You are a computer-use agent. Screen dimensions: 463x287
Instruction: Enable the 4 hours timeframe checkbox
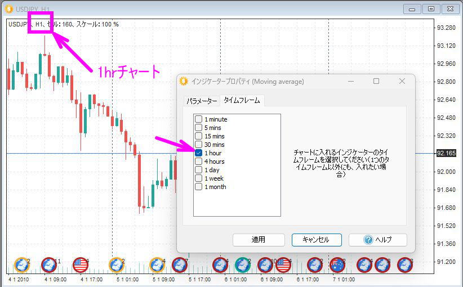pyautogui.click(x=198, y=162)
